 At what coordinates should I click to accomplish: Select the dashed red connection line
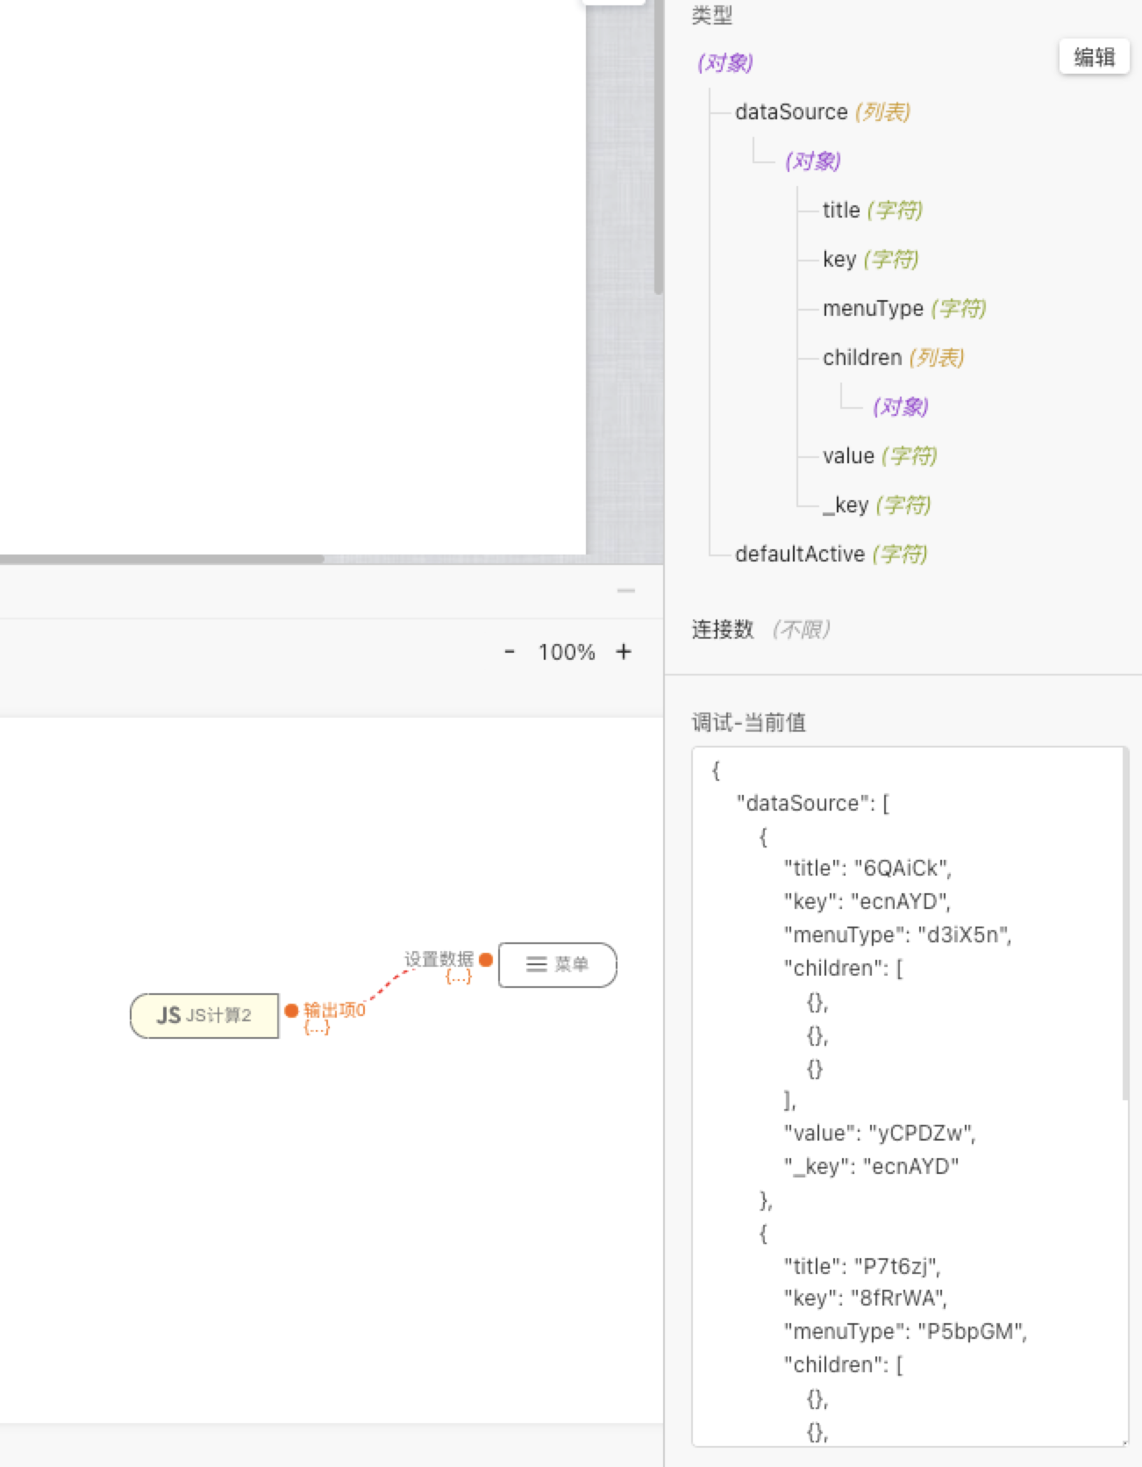[389, 985]
